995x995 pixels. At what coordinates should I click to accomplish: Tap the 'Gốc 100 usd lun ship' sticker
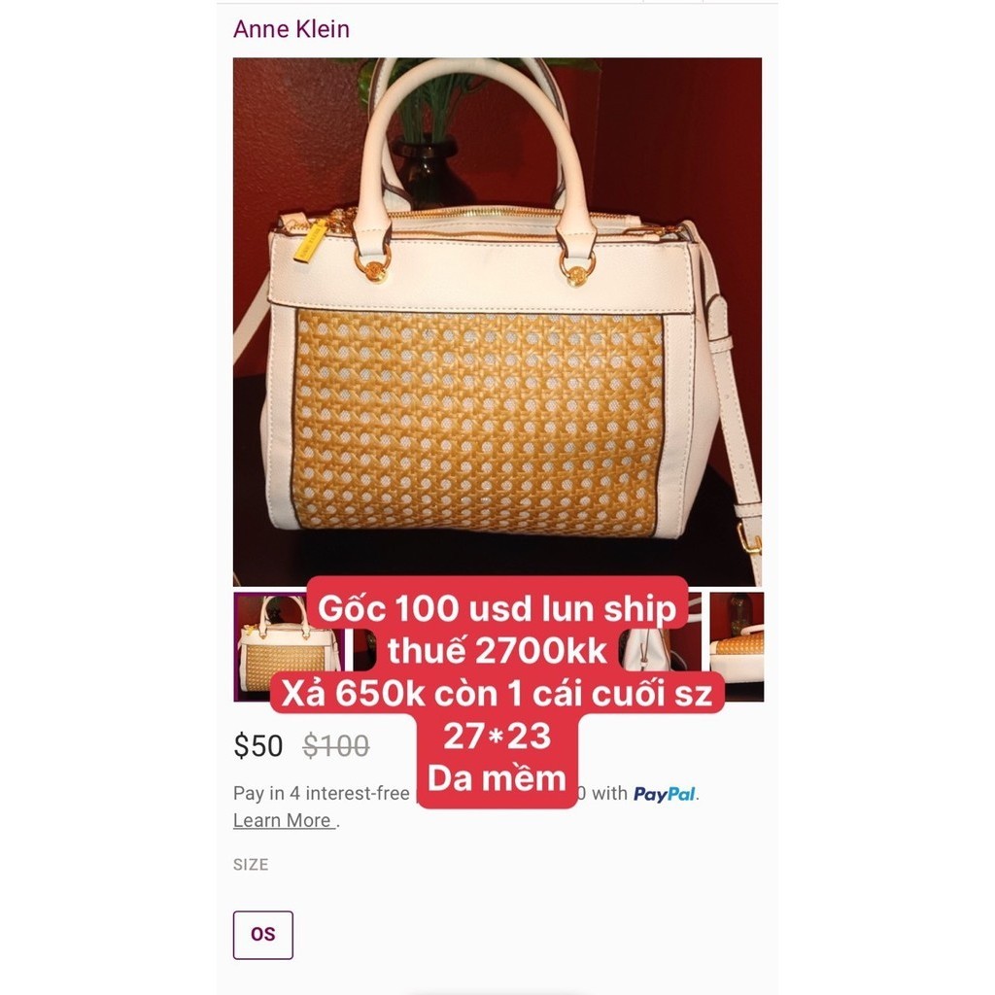click(x=497, y=608)
